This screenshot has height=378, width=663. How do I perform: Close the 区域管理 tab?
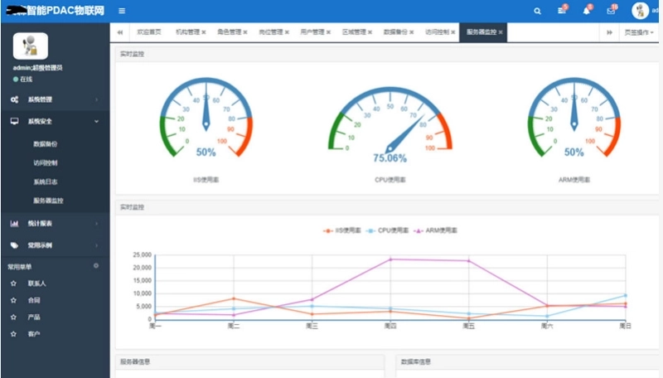click(x=370, y=32)
